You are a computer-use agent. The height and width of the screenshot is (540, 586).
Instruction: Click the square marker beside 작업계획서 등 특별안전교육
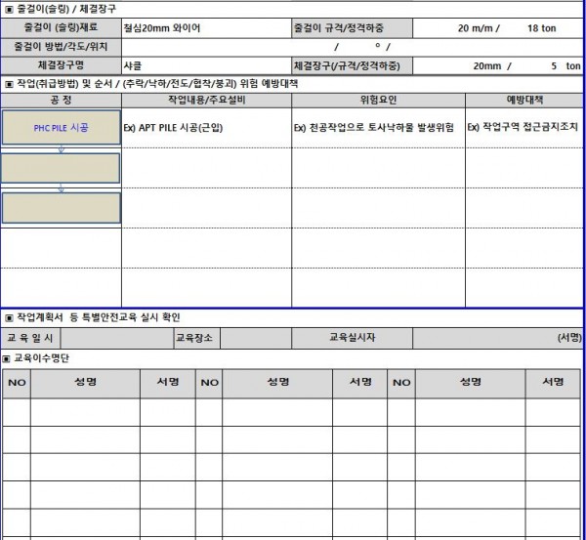[10, 318]
